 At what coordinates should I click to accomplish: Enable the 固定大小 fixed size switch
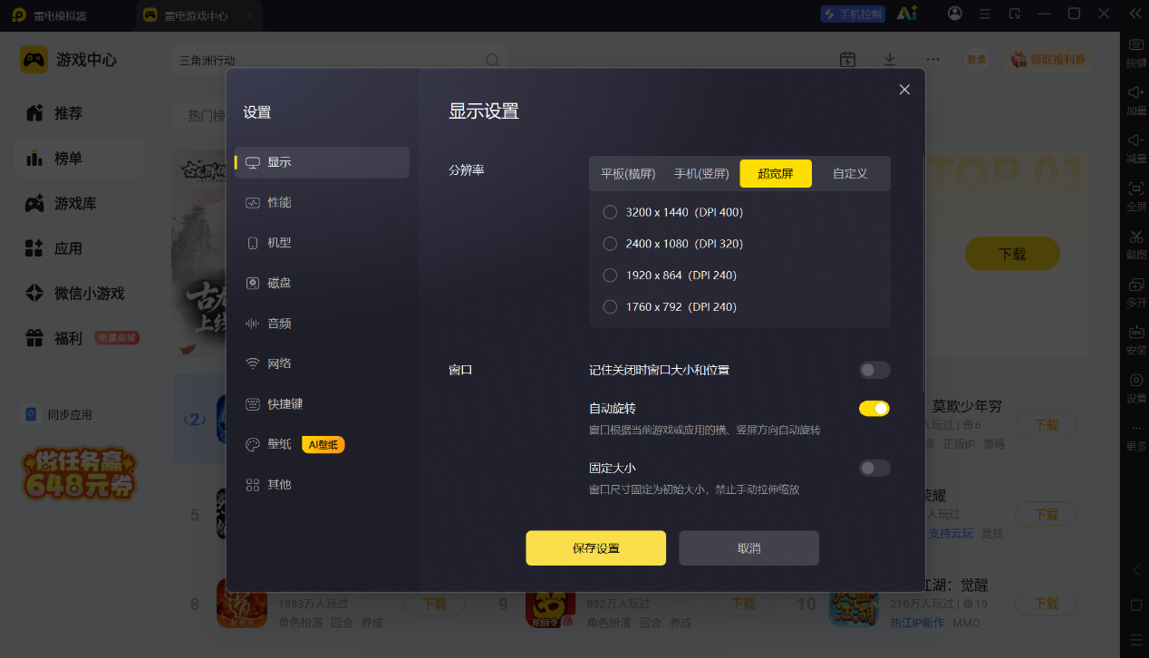[874, 468]
